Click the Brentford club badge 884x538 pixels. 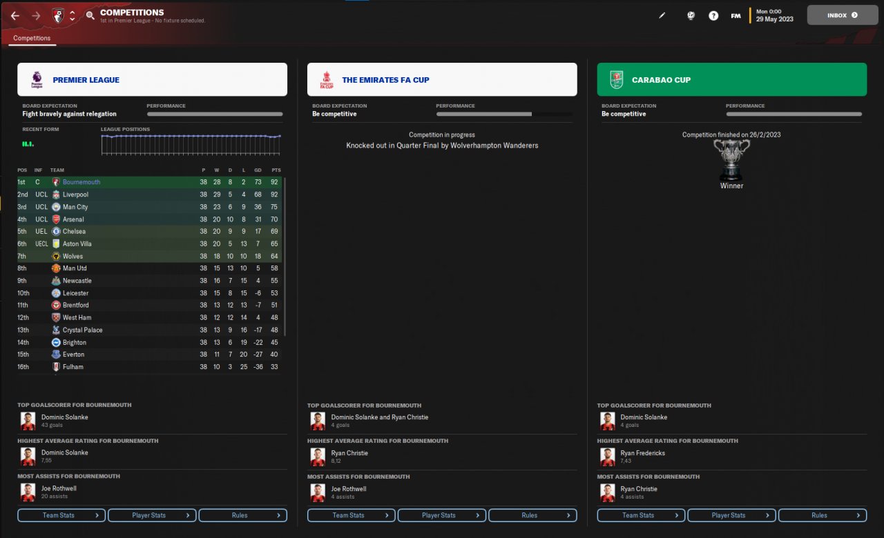(x=56, y=305)
